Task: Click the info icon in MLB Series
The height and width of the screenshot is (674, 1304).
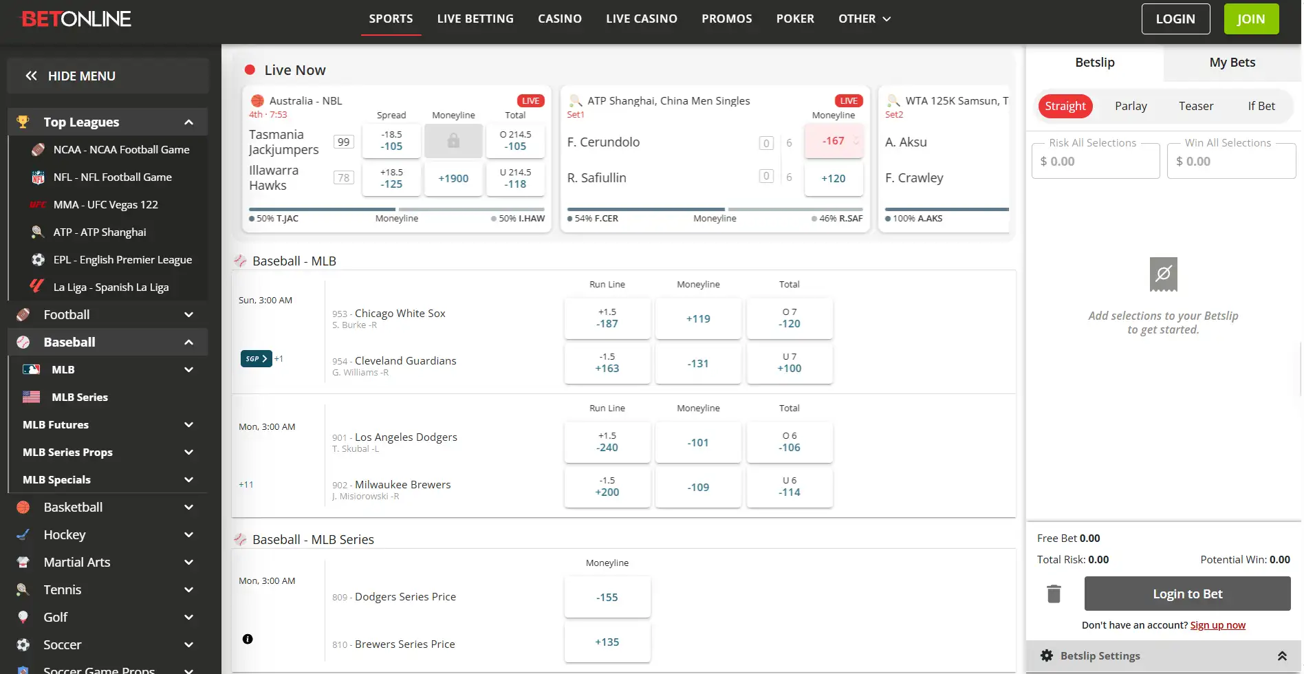Action: [248, 639]
